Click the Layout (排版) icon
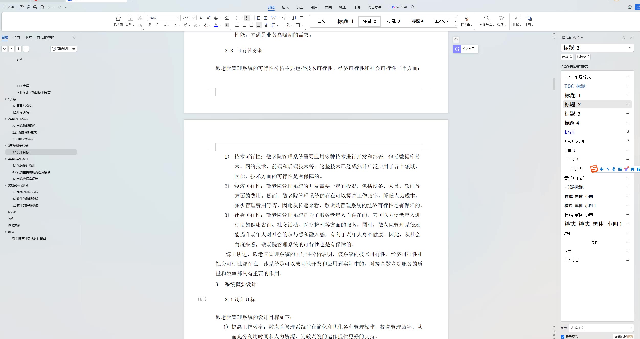Viewport: 640px width, 339px height. (517, 18)
